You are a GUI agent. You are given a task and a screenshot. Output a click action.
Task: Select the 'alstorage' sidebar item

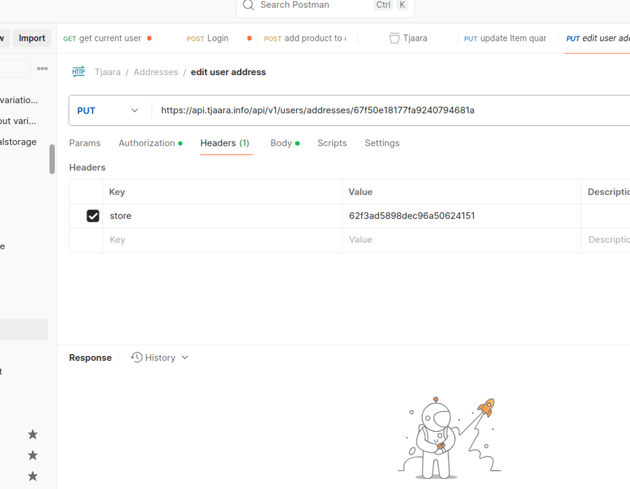pyautogui.click(x=18, y=142)
